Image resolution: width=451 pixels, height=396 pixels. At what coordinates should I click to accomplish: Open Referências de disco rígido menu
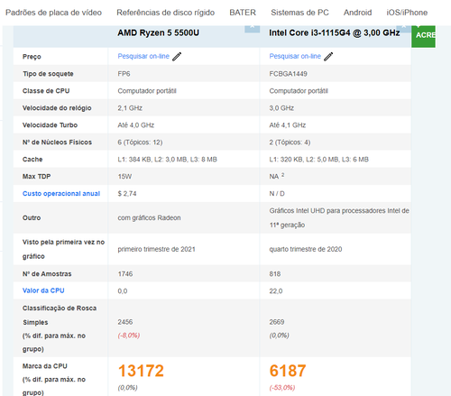pyautogui.click(x=166, y=13)
